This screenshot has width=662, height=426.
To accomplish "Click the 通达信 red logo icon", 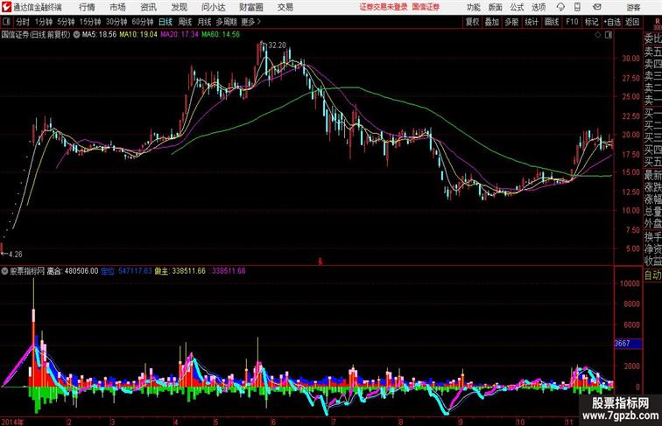I will coord(6,7).
